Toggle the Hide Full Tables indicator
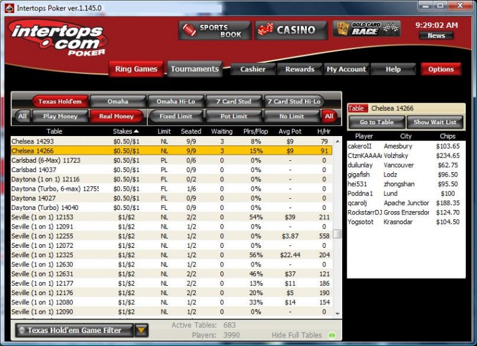 (332, 335)
